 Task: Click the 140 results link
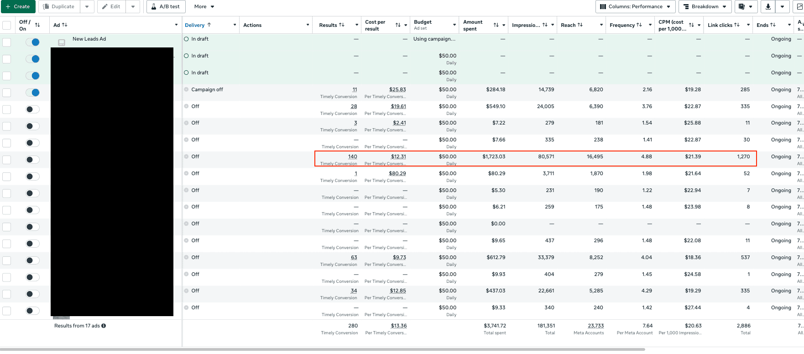coord(353,156)
